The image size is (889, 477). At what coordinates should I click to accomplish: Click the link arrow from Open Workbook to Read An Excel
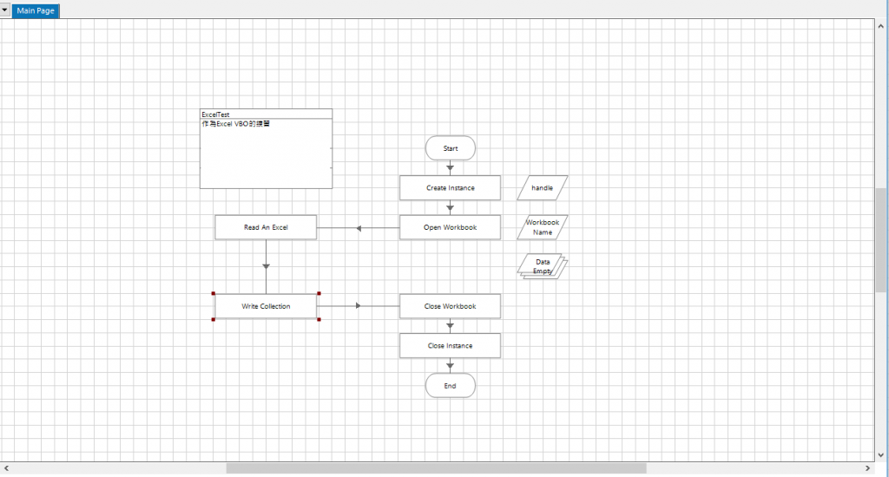click(x=359, y=228)
